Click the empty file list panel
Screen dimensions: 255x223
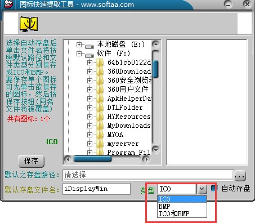click(207, 102)
